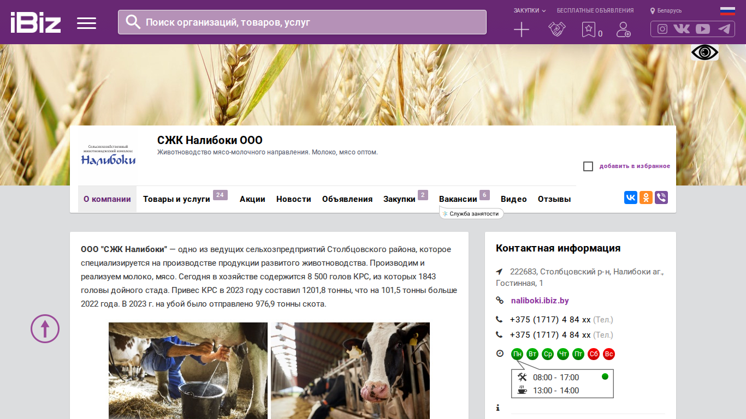
Task: Show the 'Видео' tab
Action: (x=514, y=199)
